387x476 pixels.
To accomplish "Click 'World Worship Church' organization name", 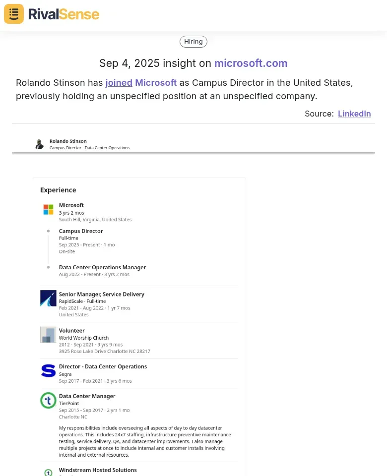I will pyautogui.click(x=84, y=338).
